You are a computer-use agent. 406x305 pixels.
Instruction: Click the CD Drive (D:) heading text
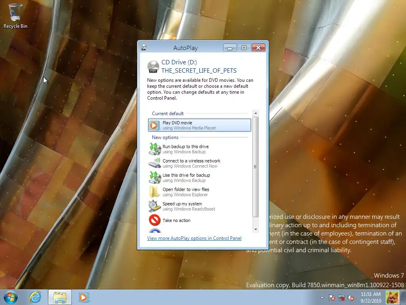click(x=179, y=62)
